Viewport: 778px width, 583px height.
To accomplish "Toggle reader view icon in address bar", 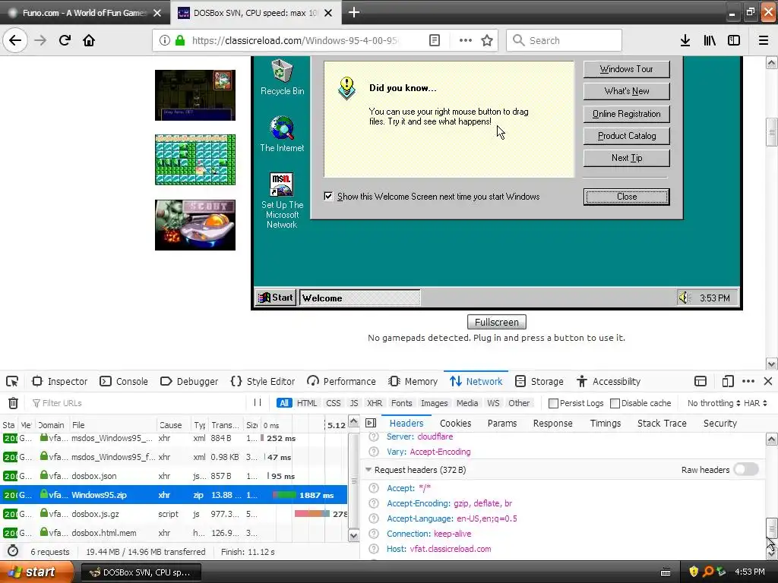I will [434, 40].
